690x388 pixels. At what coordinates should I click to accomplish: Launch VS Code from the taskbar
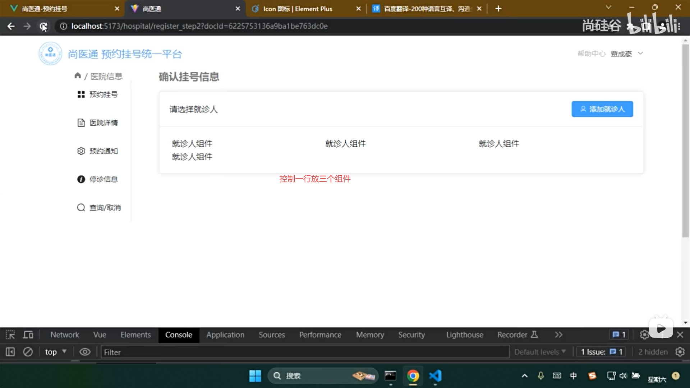[435, 376]
